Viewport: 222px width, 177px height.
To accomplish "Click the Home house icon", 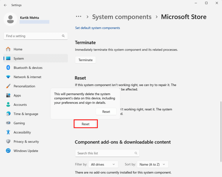I will coord(8,49).
